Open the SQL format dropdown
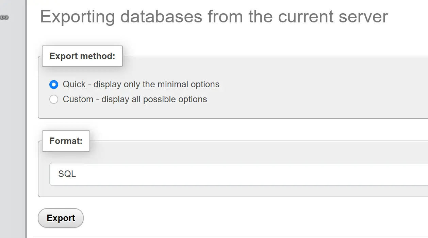 (238, 174)
